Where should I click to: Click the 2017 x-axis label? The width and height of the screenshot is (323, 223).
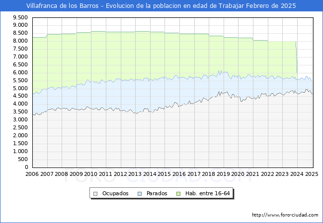(194, 174)
